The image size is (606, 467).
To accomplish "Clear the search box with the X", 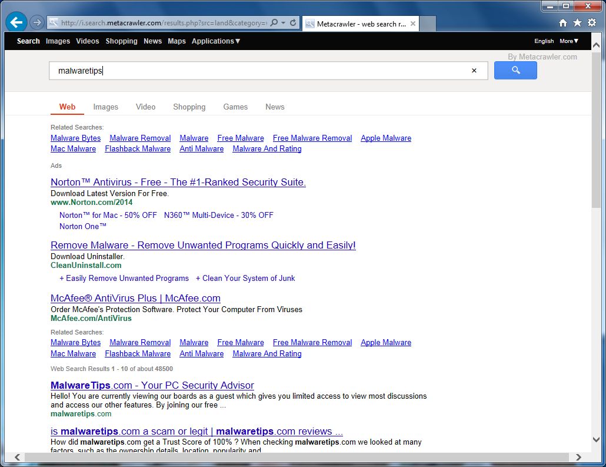I will (474, 71).
